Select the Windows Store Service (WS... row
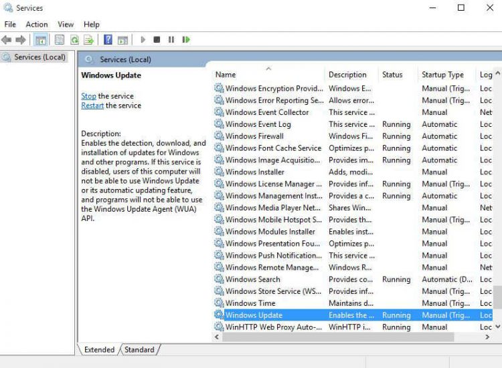502x368 pixels. [x=353, y=291]
